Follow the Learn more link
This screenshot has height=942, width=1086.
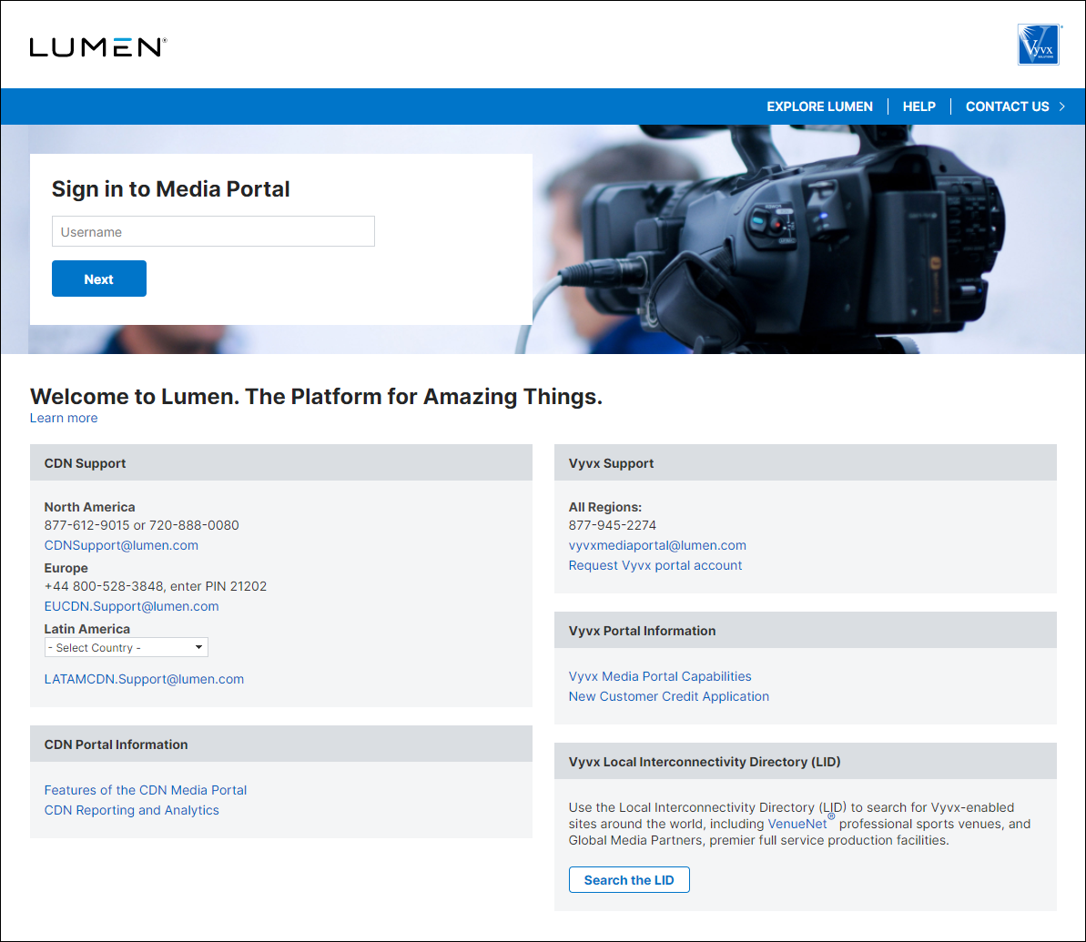[x=64, y=418]
